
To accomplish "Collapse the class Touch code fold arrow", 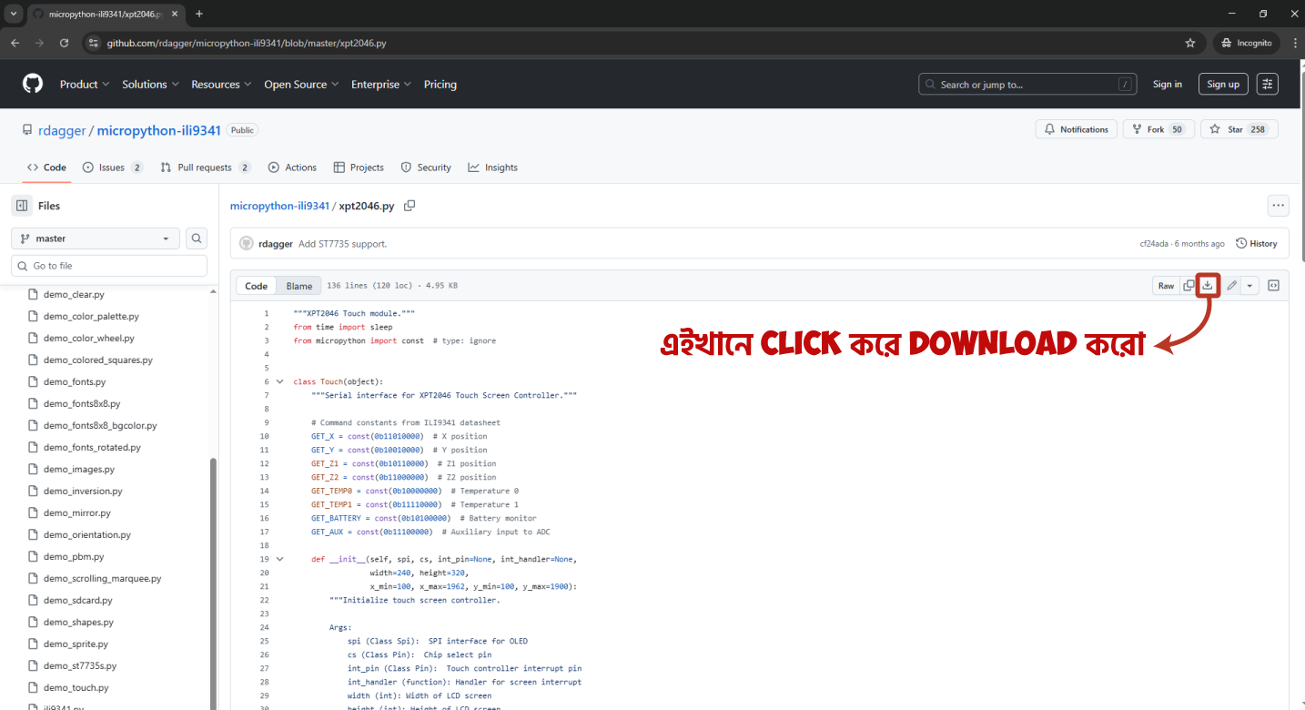I will click(x=279, y=381).
